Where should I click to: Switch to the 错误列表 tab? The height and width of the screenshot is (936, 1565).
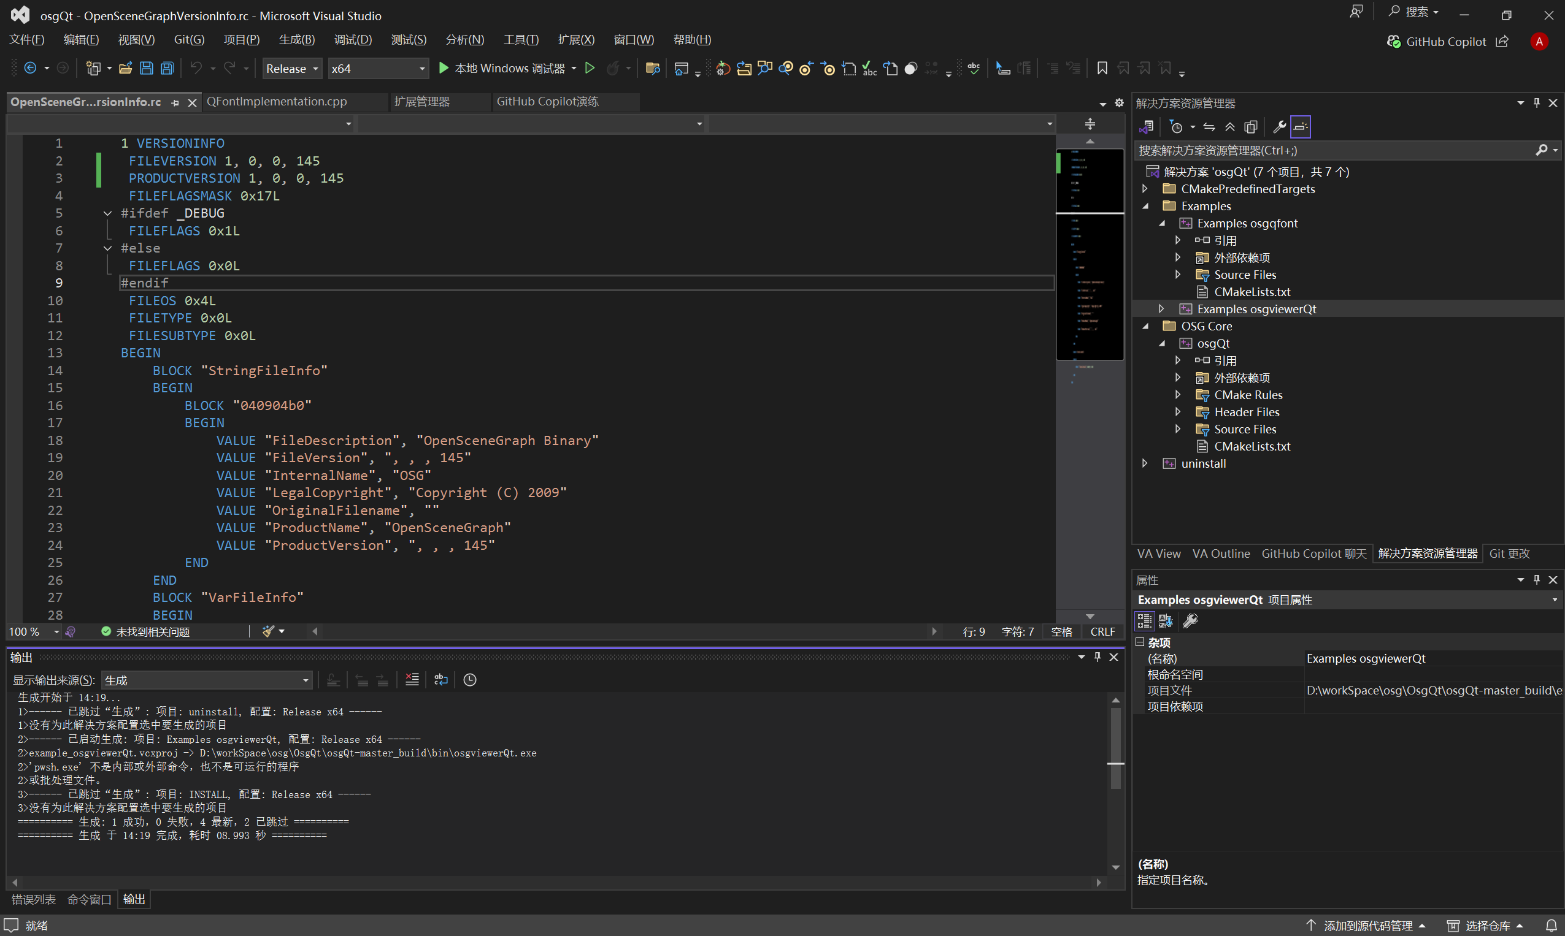tap(33, 899)
